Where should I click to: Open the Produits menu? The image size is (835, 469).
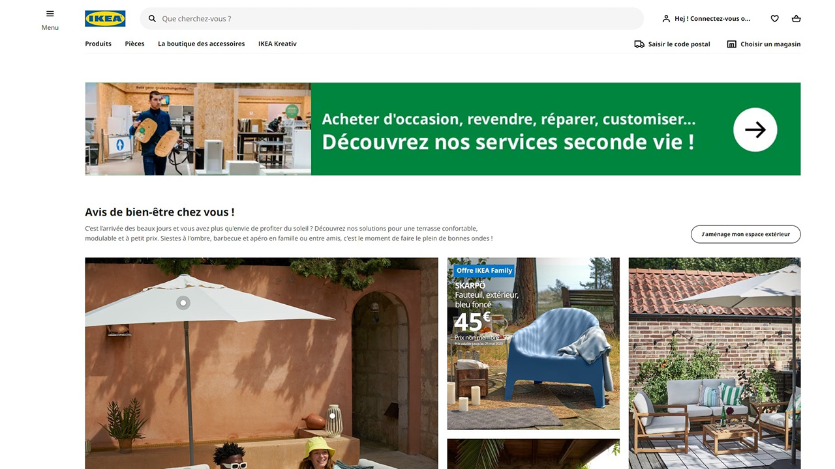tap(99, 44)
